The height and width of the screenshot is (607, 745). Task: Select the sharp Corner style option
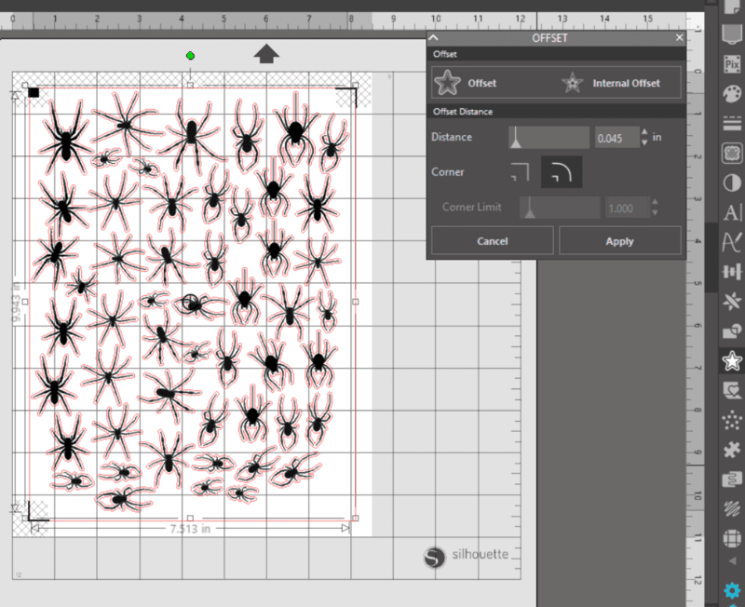pos(520,172)
